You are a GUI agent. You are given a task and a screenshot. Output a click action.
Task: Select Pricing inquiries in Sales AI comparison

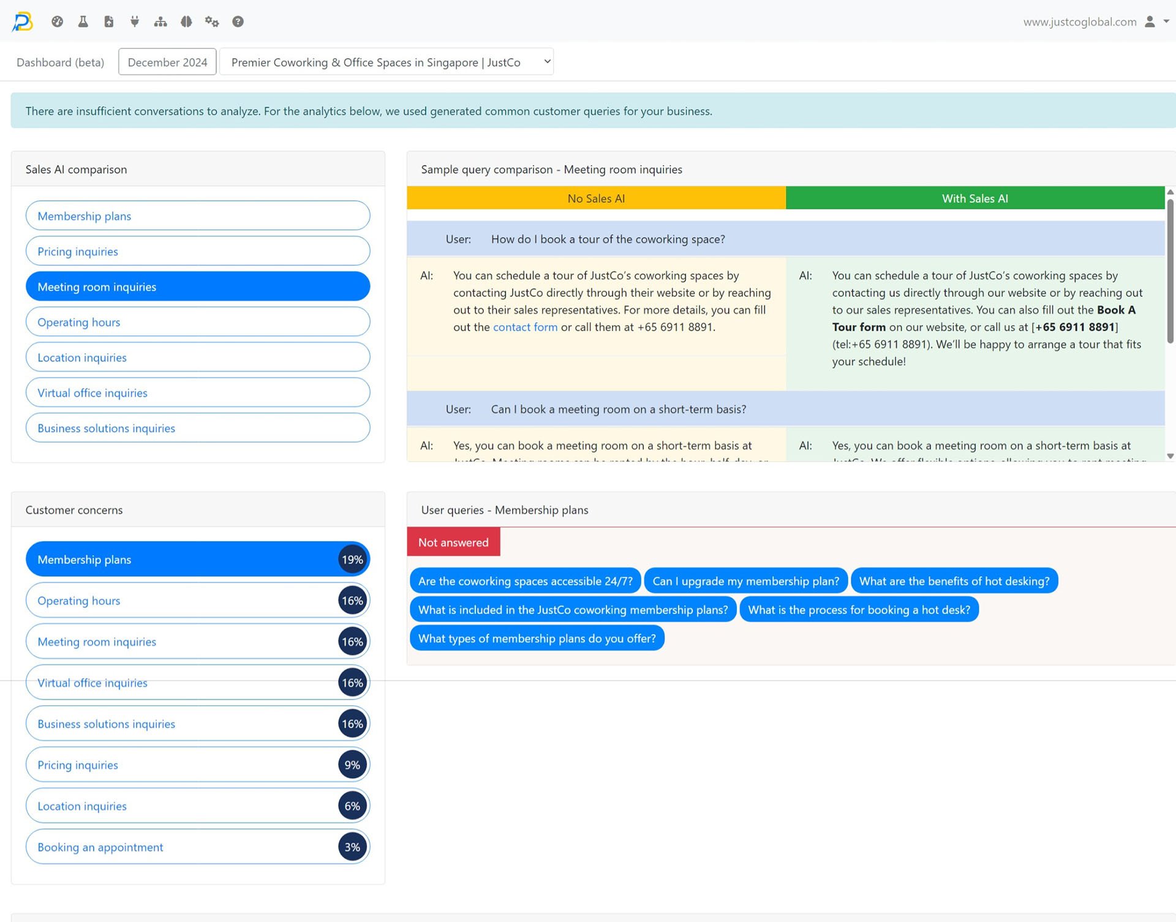[197, 251]
